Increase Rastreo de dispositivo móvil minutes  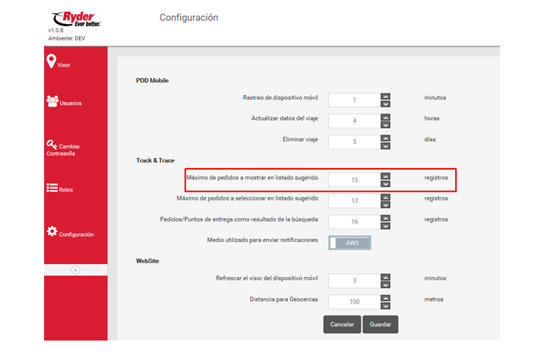(x=385, y=97)
